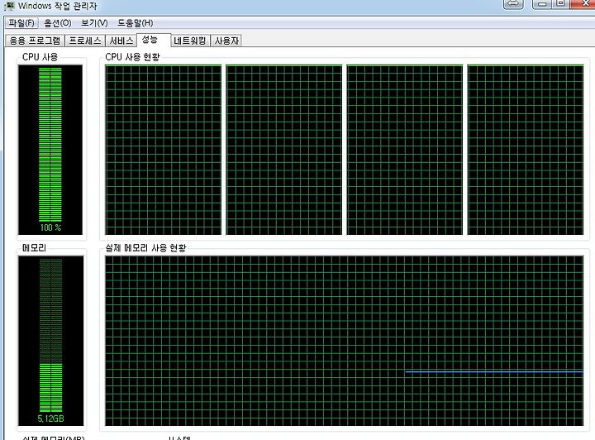This screenshot has width=595, height=440.
Task: Open the 옵션(O) menu
Action: 58,23
